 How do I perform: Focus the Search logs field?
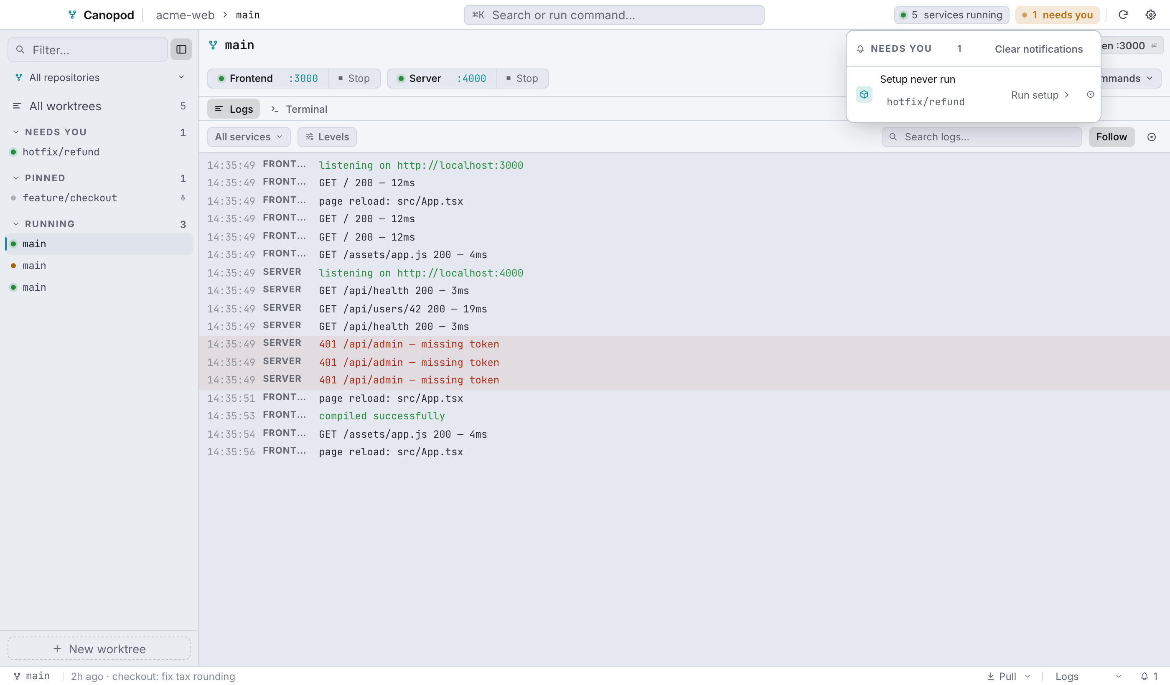tap(982, 137)
